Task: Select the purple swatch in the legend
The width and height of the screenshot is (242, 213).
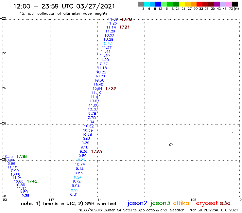Action: pyautogui.click(x=217, y=4)
